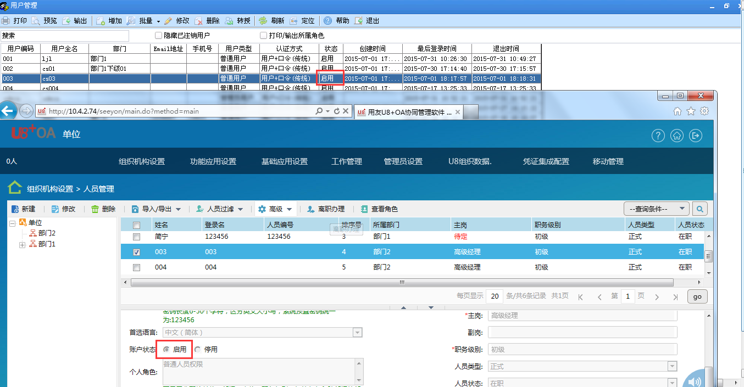Open the --查询条件-- dropdown

[x=656, y=209]
